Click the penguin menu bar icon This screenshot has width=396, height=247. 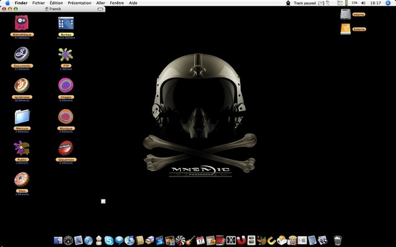pos(288,3)
